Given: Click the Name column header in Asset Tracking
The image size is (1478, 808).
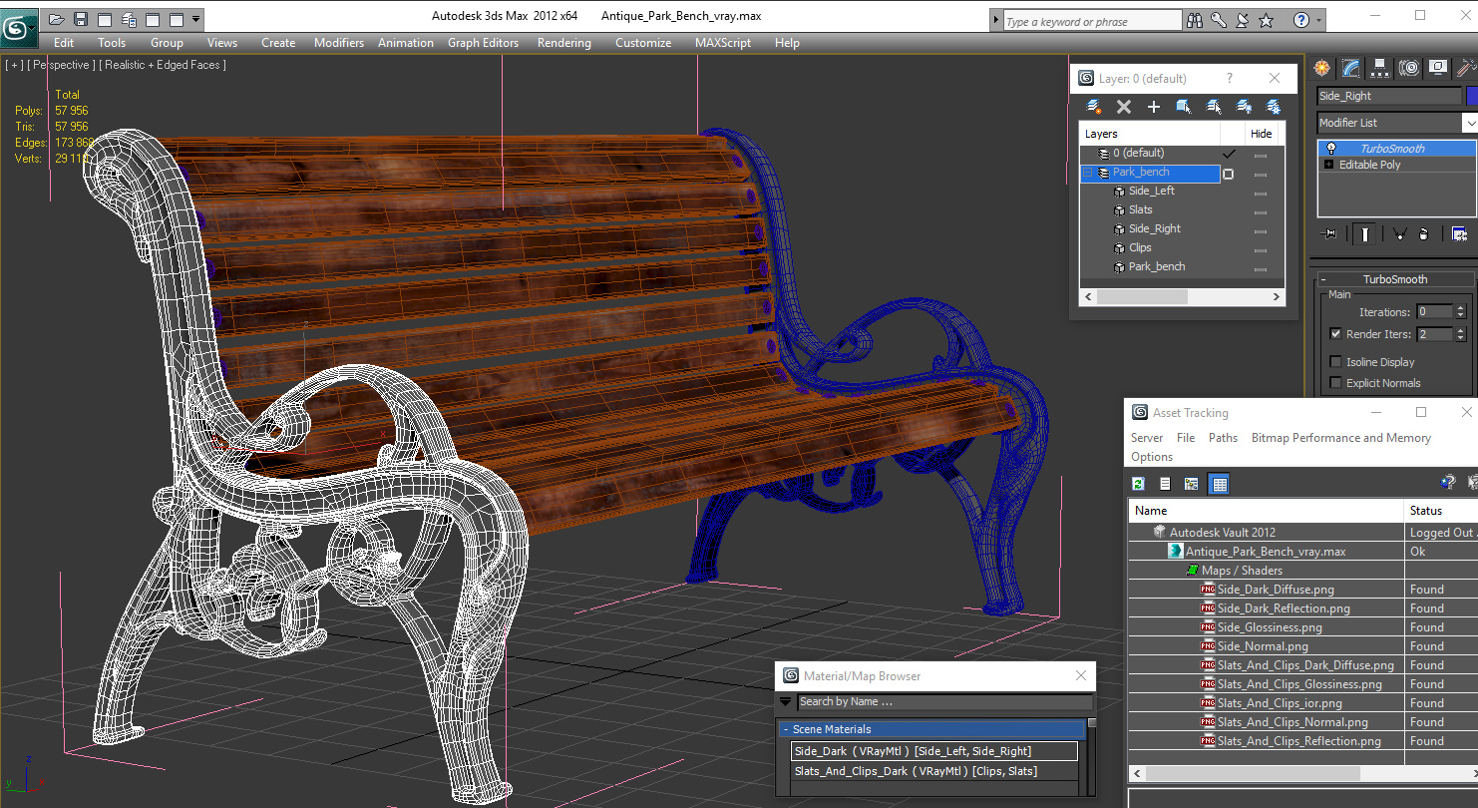Looking at the screenshot, I should click(1267, 511).
